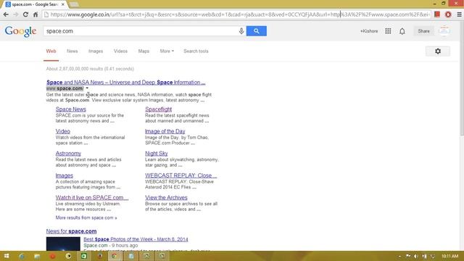
Task: Open Space and NASA News result title
Action: coord(125,82)
